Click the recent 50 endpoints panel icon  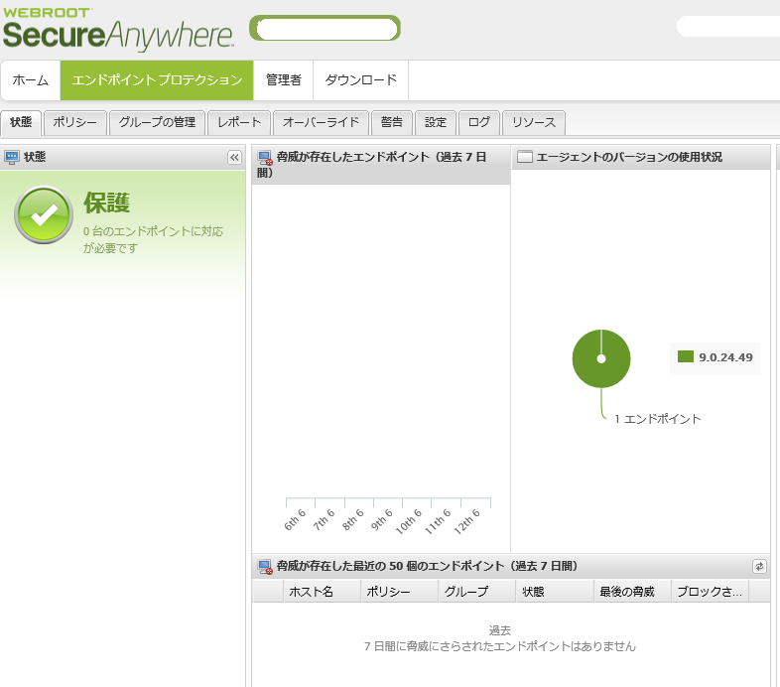265,566
